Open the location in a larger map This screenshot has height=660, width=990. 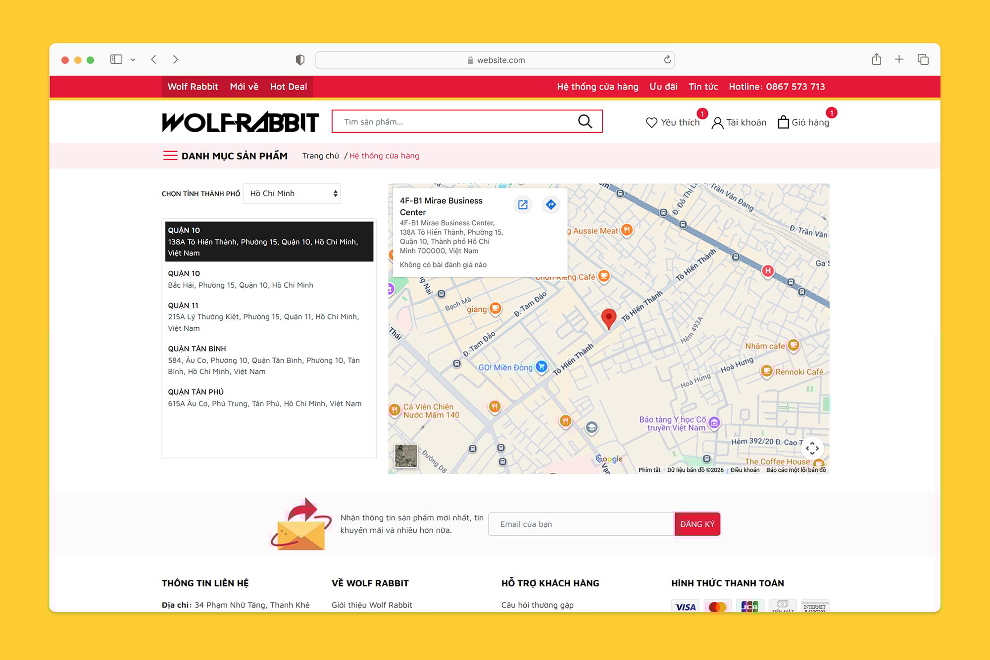[x=523, y=204]
